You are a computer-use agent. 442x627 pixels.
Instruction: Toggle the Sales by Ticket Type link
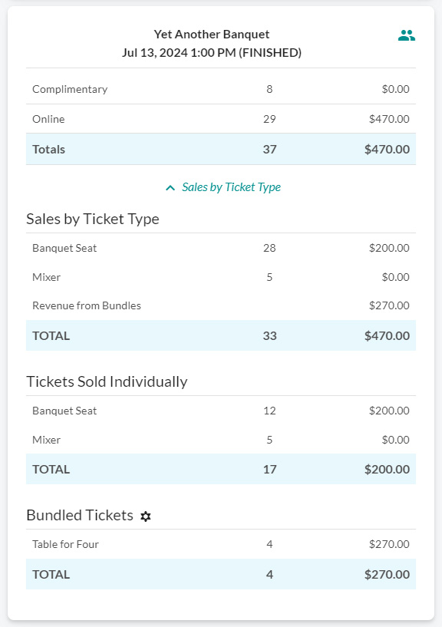coord(231,187)
